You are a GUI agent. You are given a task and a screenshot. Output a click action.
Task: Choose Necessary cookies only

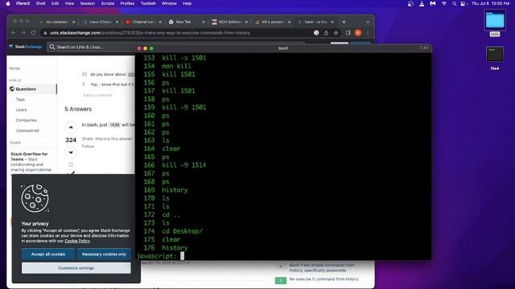(104, 254)
